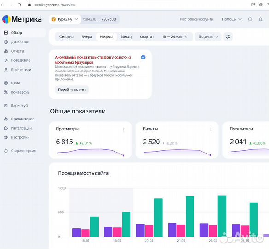Click the address bar padlock icon
The height and width of the screenshot is (249, 269).
click(29, 5)
